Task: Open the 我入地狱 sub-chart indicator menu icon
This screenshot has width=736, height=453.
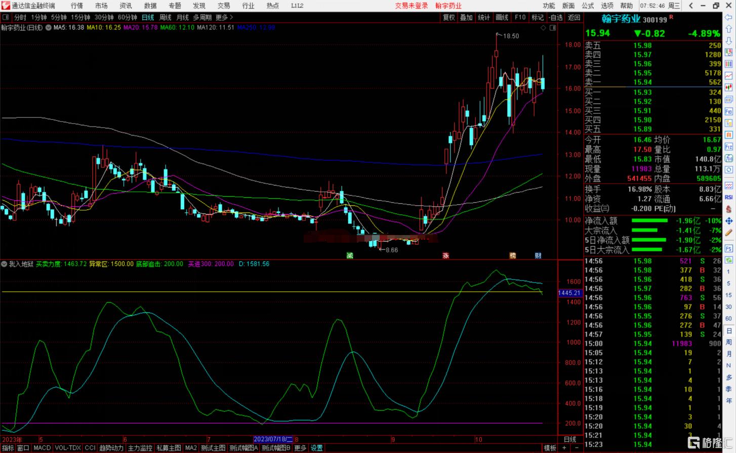Action: click(5, 264)
